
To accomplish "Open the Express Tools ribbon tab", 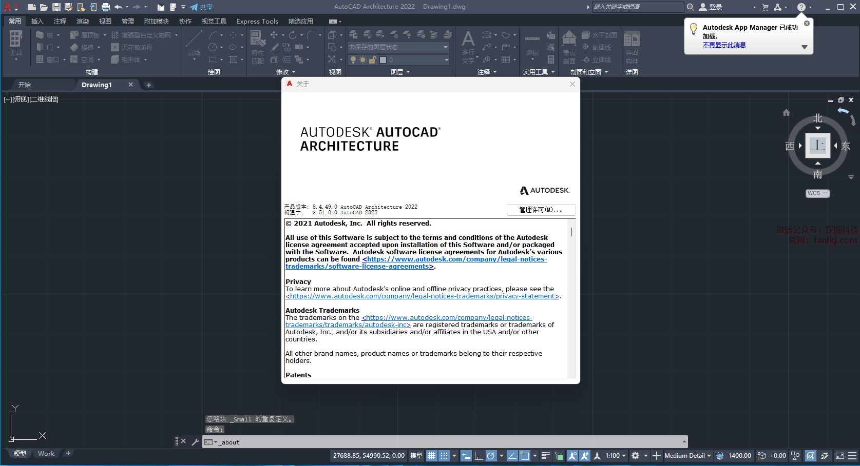I will (257, 22).
